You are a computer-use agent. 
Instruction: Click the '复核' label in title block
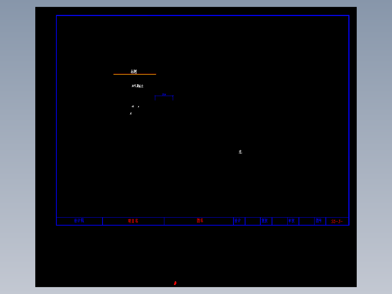click(x=265, y=221)
